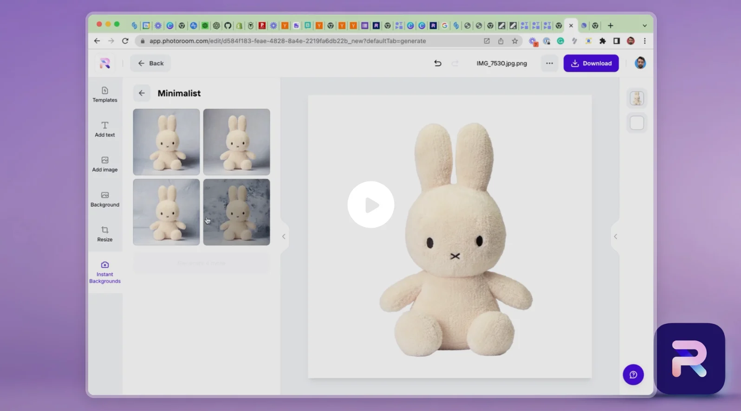741x411 pixels.
Task: Switch to the Google tab
Action: (x=445, y=26)
